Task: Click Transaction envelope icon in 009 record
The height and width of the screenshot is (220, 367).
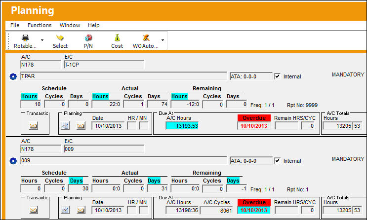Action: [x=34, y=211]
